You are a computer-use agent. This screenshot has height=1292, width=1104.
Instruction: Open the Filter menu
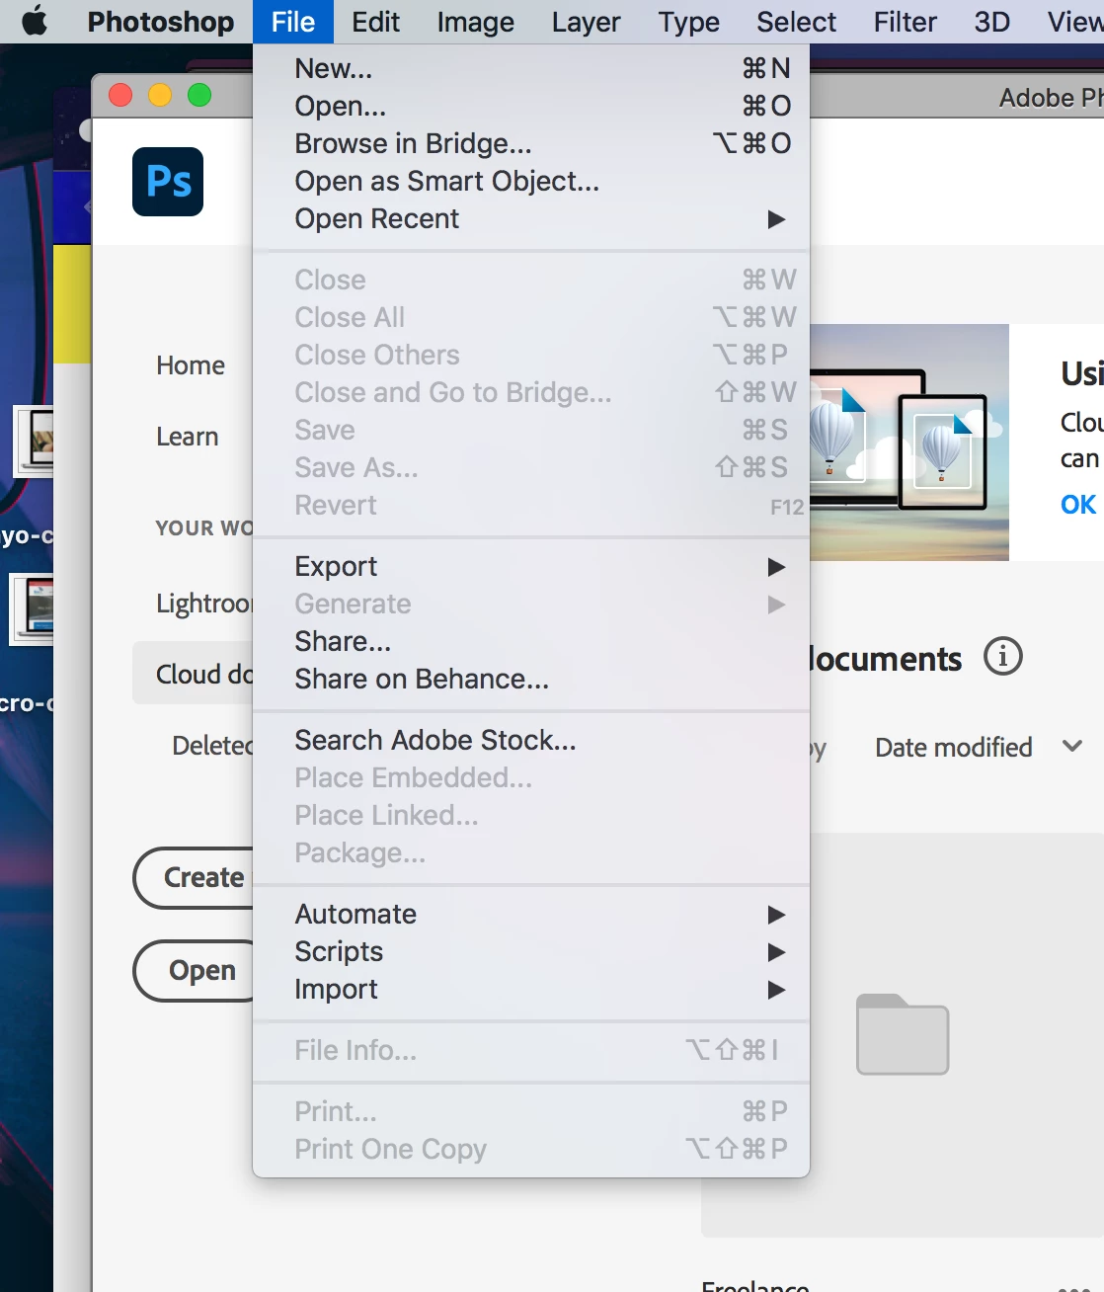click(x=905, y=22)
